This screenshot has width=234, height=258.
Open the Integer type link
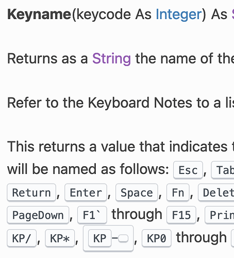click(179, 14)
